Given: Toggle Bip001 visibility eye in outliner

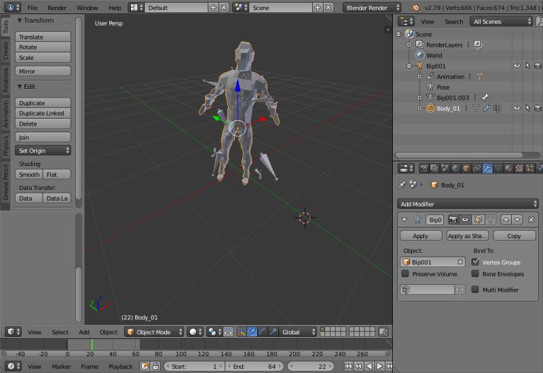Looking at the screenshot, I should [x=517, y=65].
